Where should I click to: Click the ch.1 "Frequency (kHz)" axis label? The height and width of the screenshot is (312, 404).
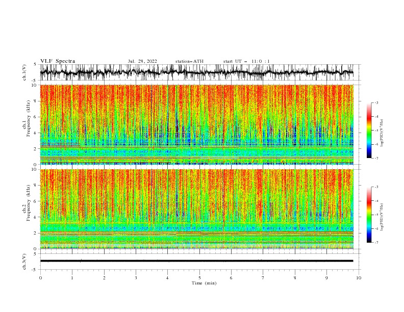[x=29, y=119]
